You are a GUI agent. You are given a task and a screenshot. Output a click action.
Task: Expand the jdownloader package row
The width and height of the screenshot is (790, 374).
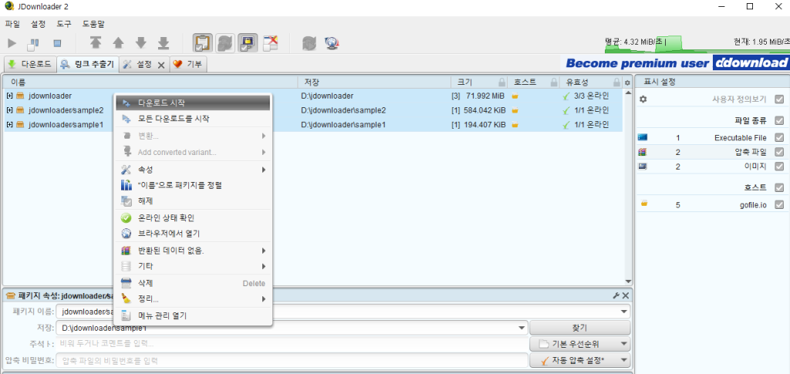click(x=9, y=96)
